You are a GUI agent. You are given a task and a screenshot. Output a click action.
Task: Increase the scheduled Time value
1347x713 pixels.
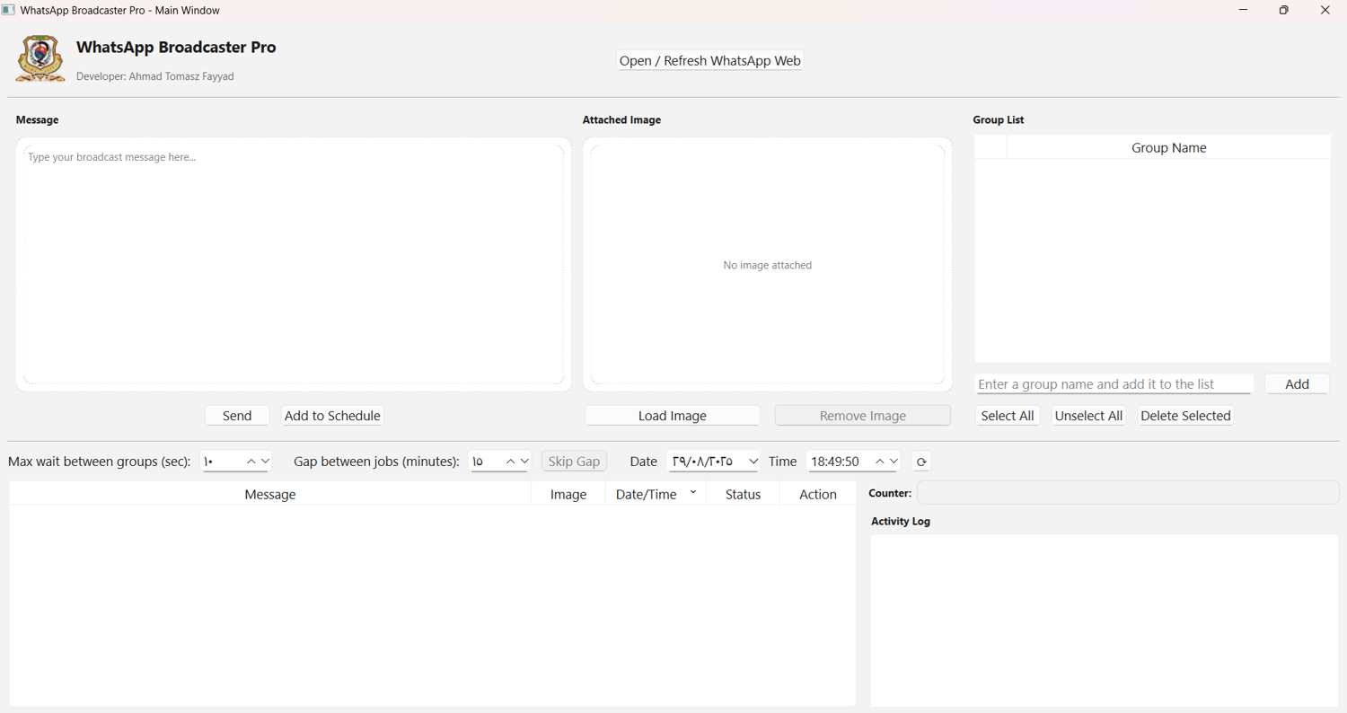[x=880, y=462]
